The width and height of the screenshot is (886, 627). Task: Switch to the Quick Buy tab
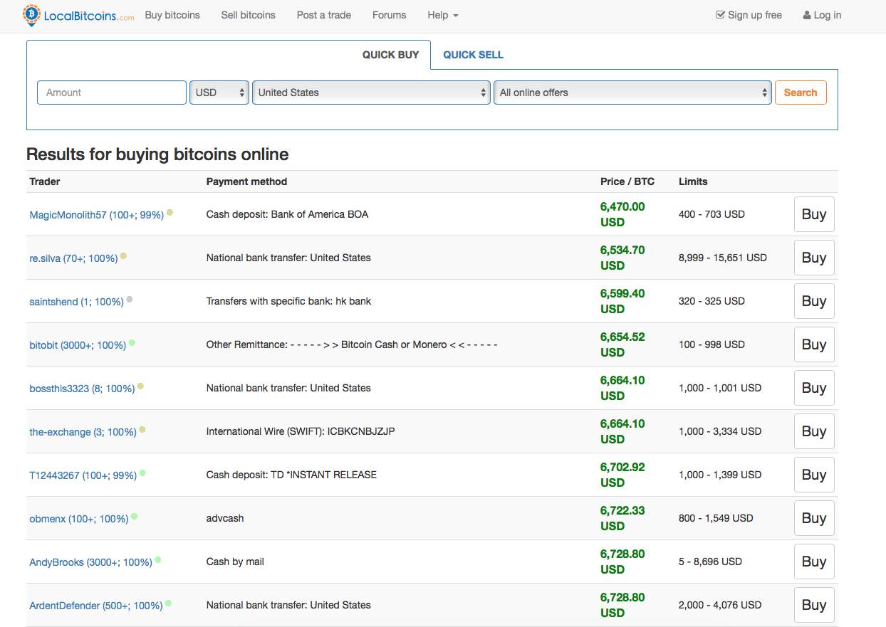[x=390, y=55]
